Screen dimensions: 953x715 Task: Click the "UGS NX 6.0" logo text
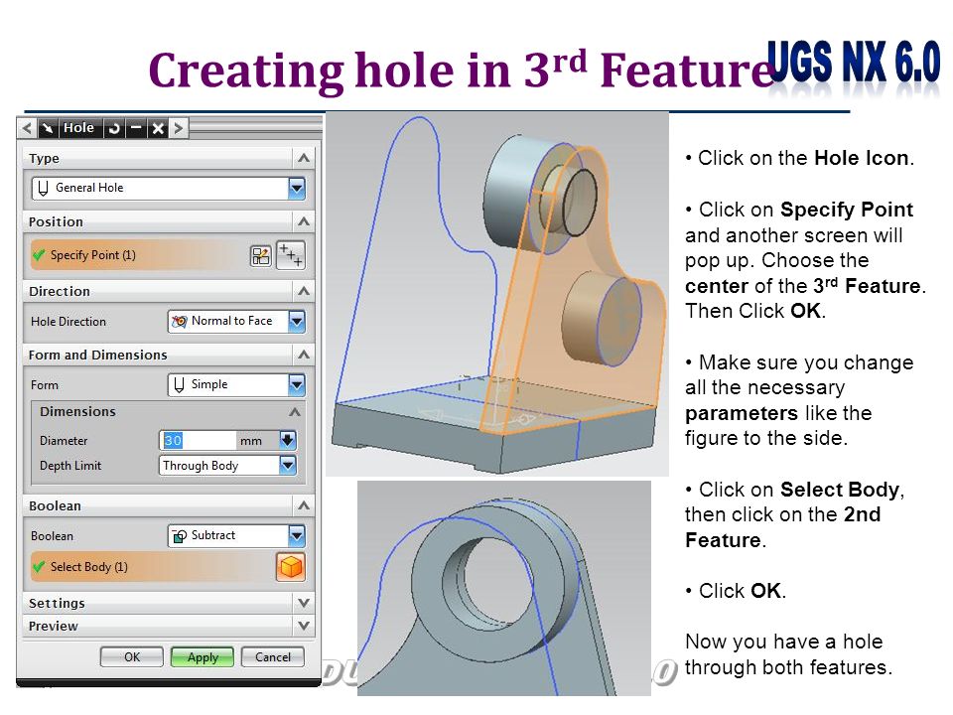pos(854,62)
